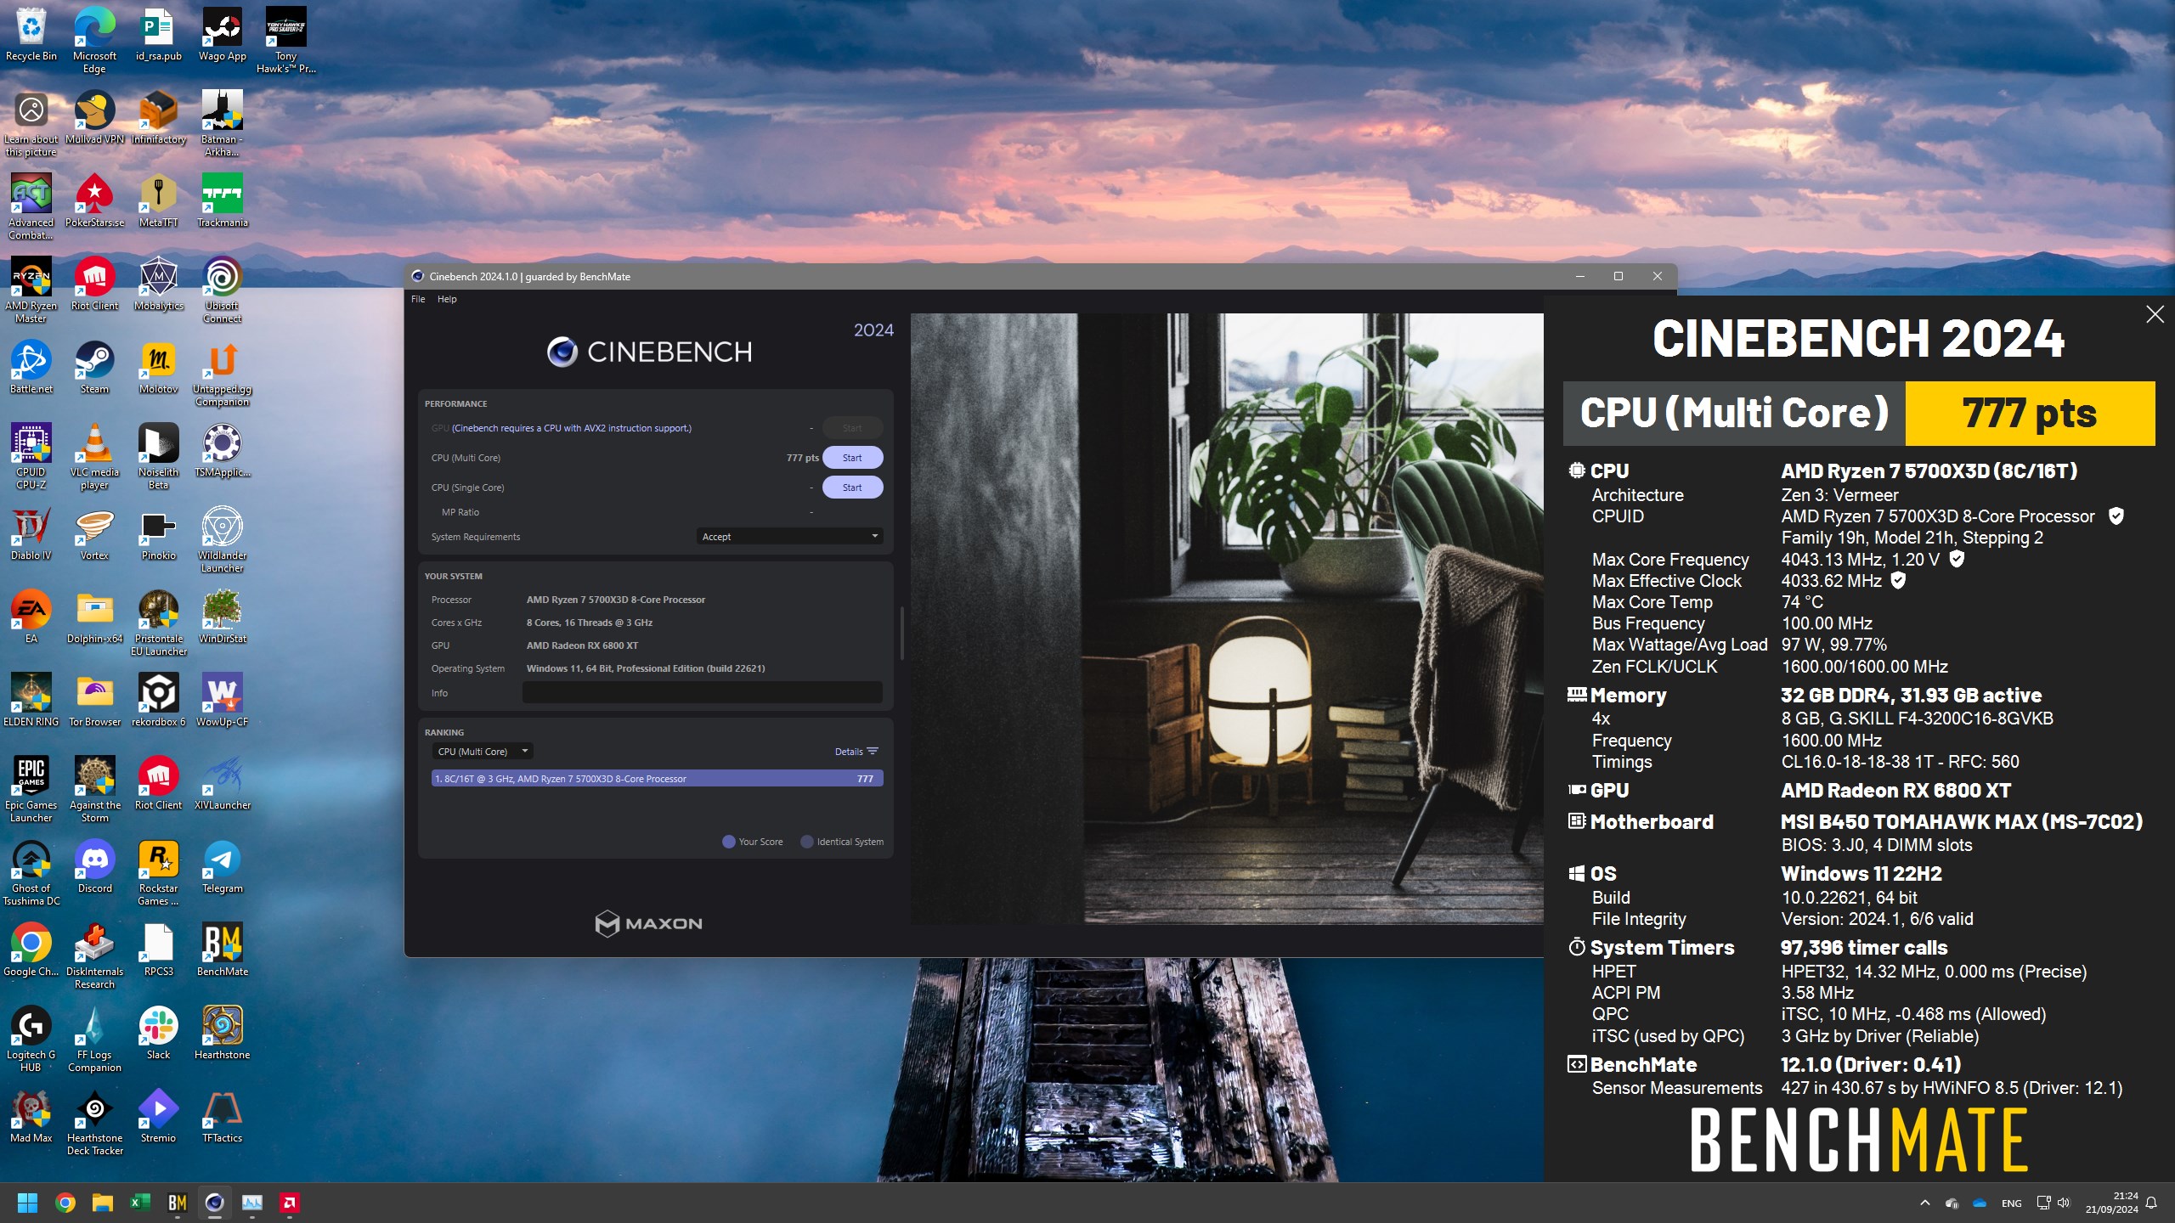
Task: Open AMD Software from the taskbar
Action: tap(290, 1203)
